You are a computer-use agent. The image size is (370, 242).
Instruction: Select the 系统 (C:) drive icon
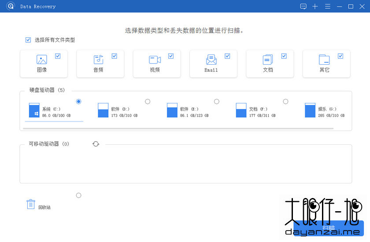34,110
